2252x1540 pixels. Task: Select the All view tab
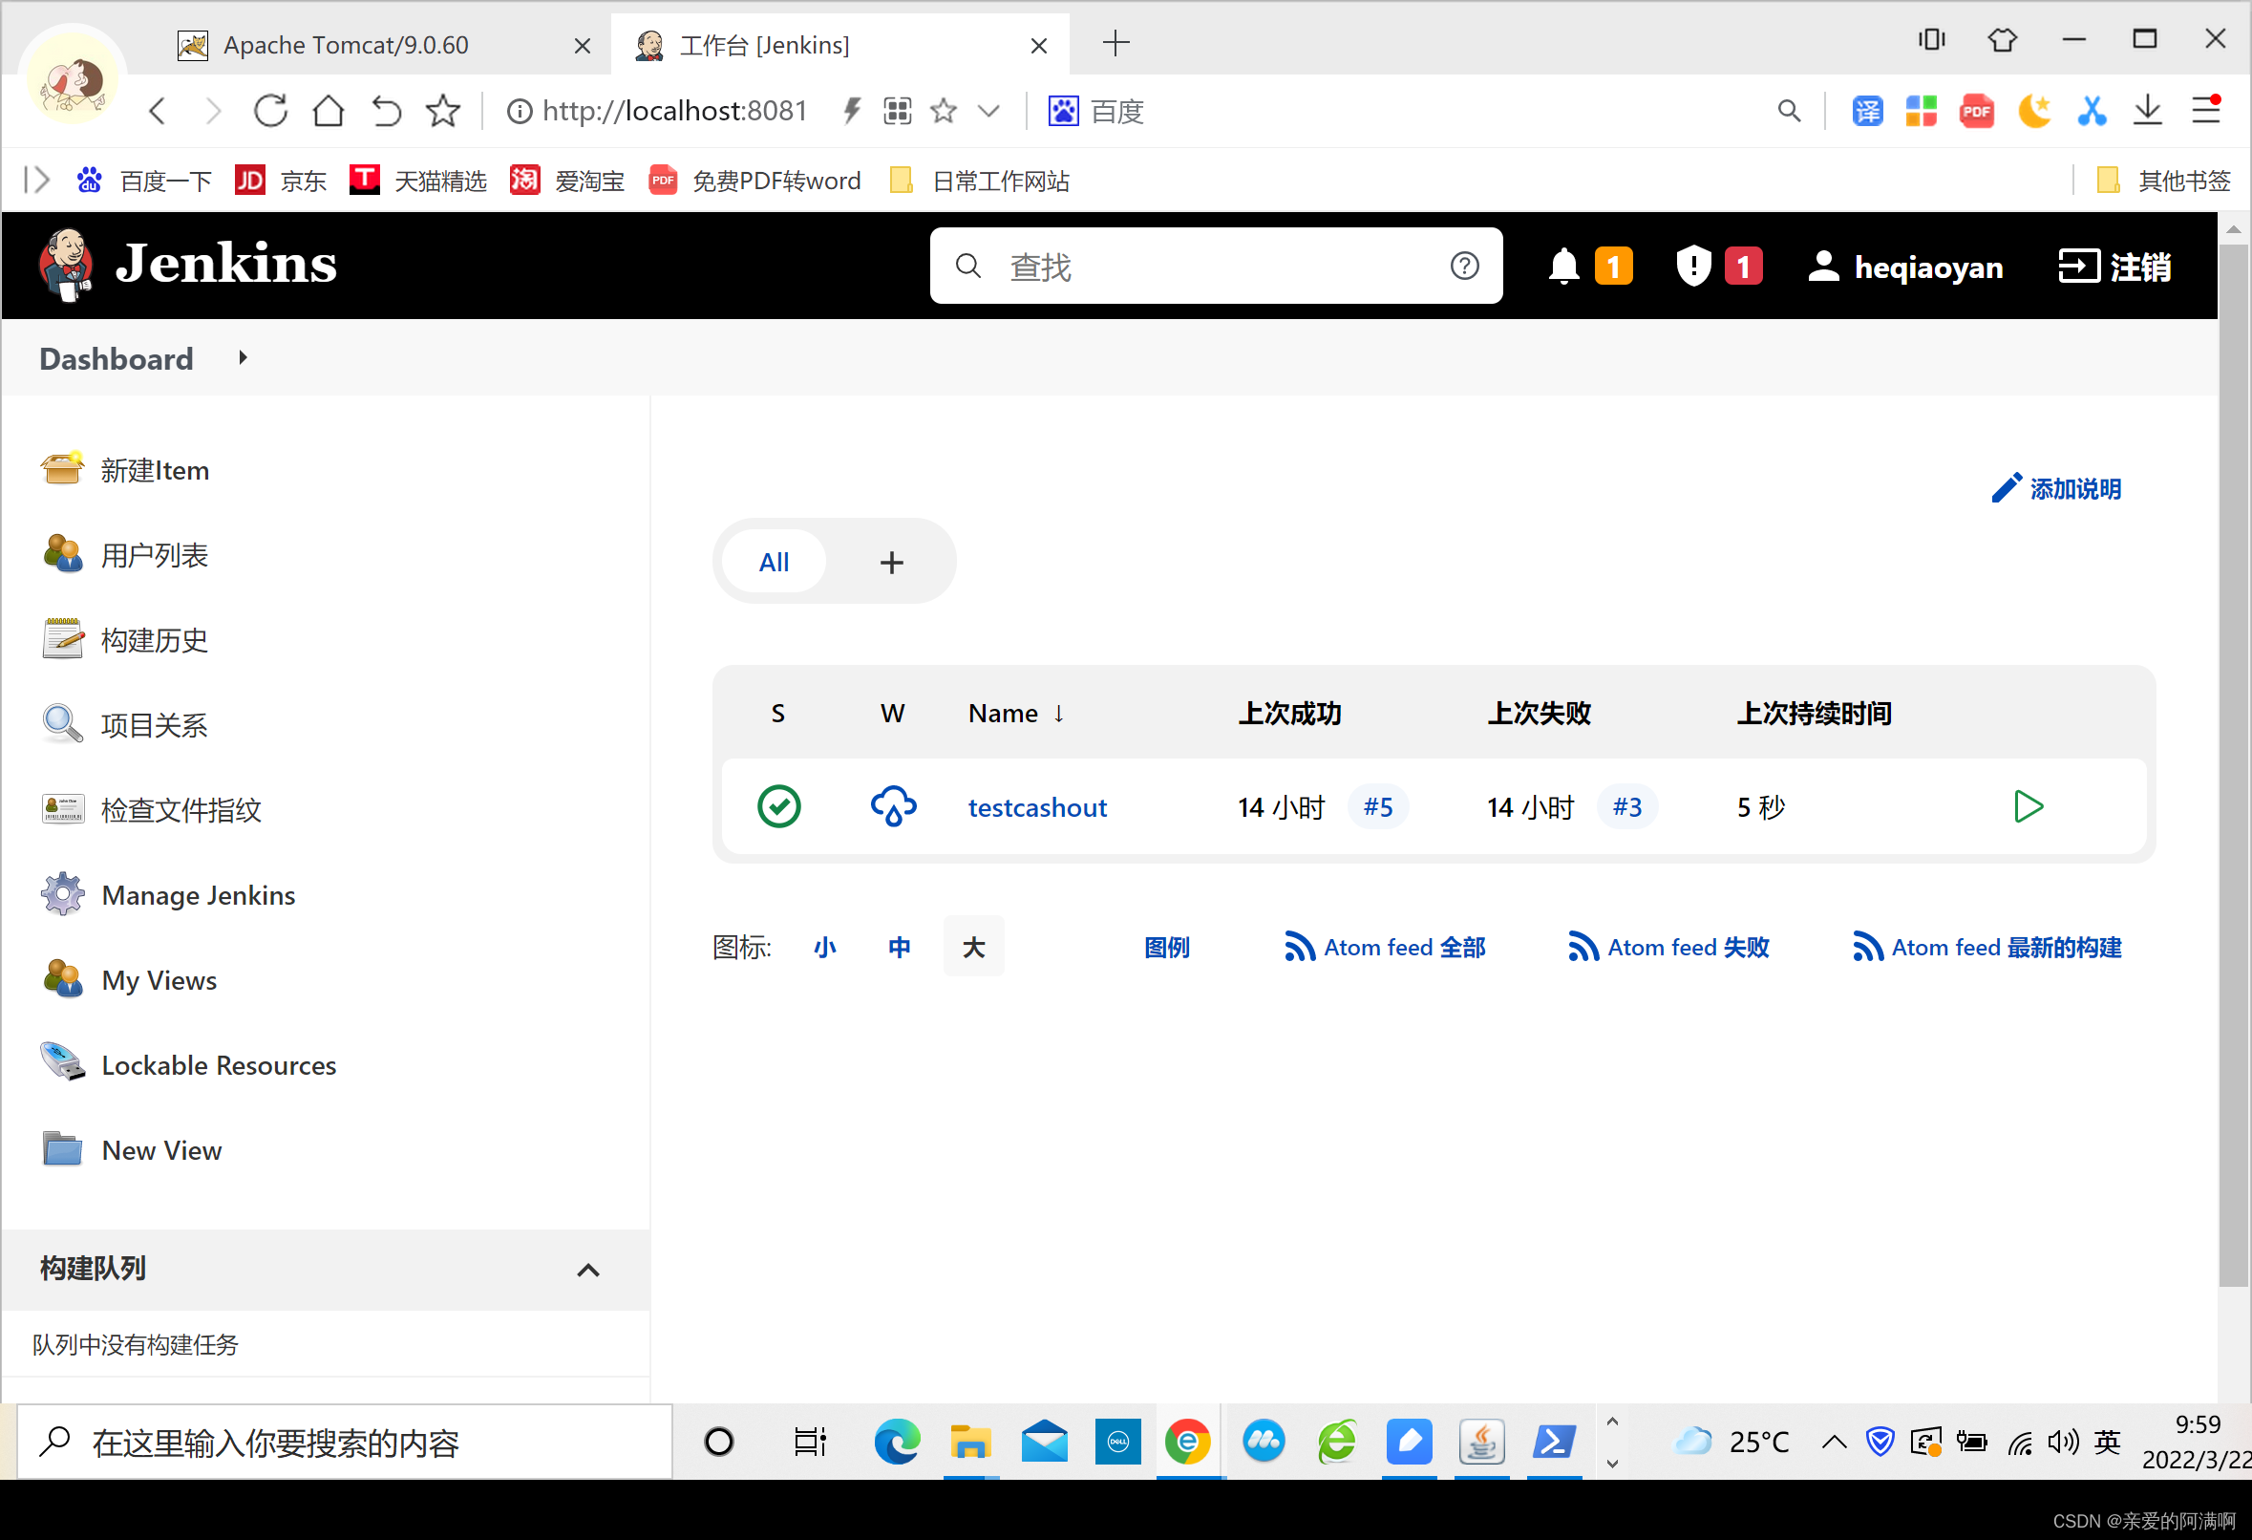(774, 562)
